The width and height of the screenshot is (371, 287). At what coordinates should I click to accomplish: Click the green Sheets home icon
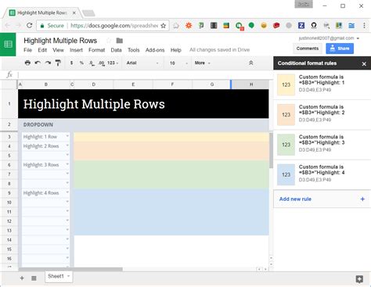(8, 45)
